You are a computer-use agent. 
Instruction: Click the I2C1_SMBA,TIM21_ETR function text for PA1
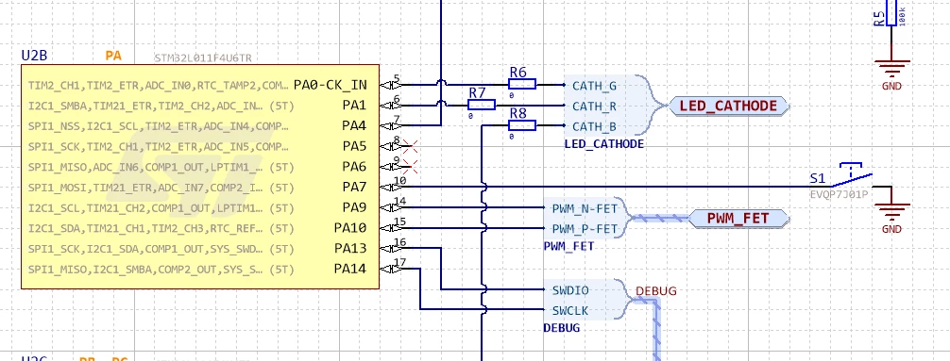(x=161, y=106)
